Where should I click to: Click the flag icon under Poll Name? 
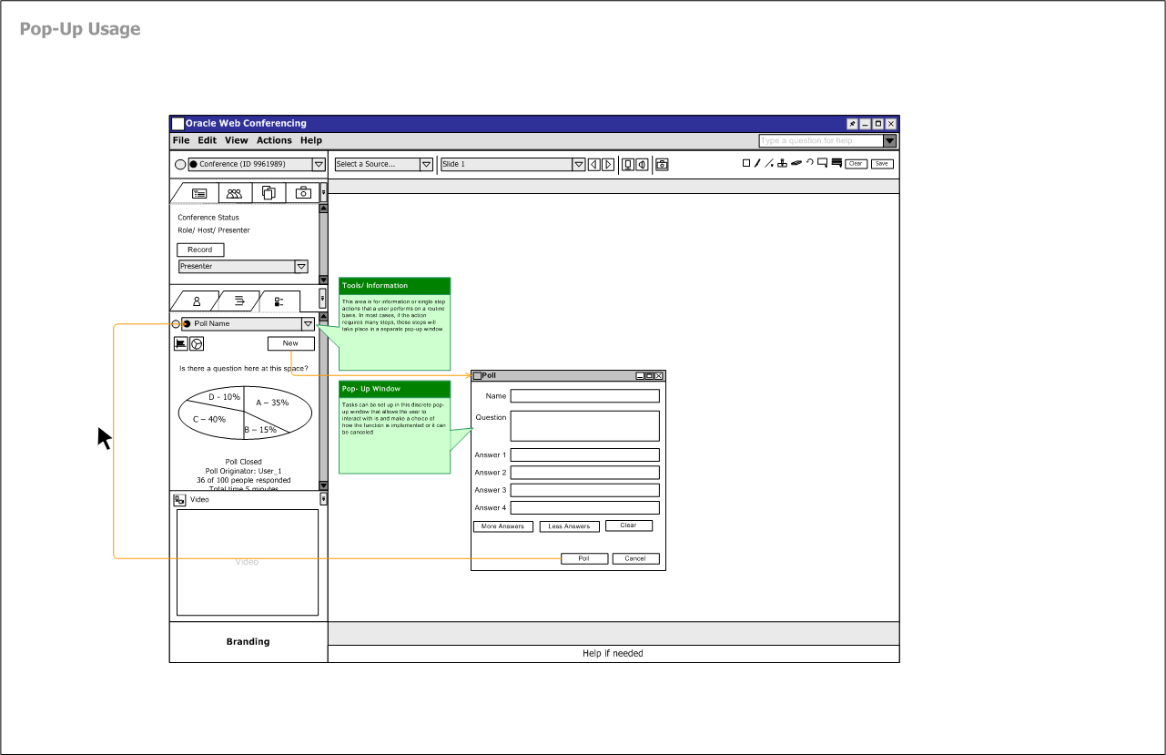180,343
